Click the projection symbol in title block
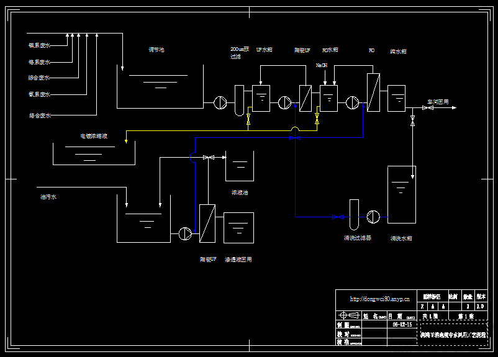Screen dimensions: 498x357 [349, 315]
